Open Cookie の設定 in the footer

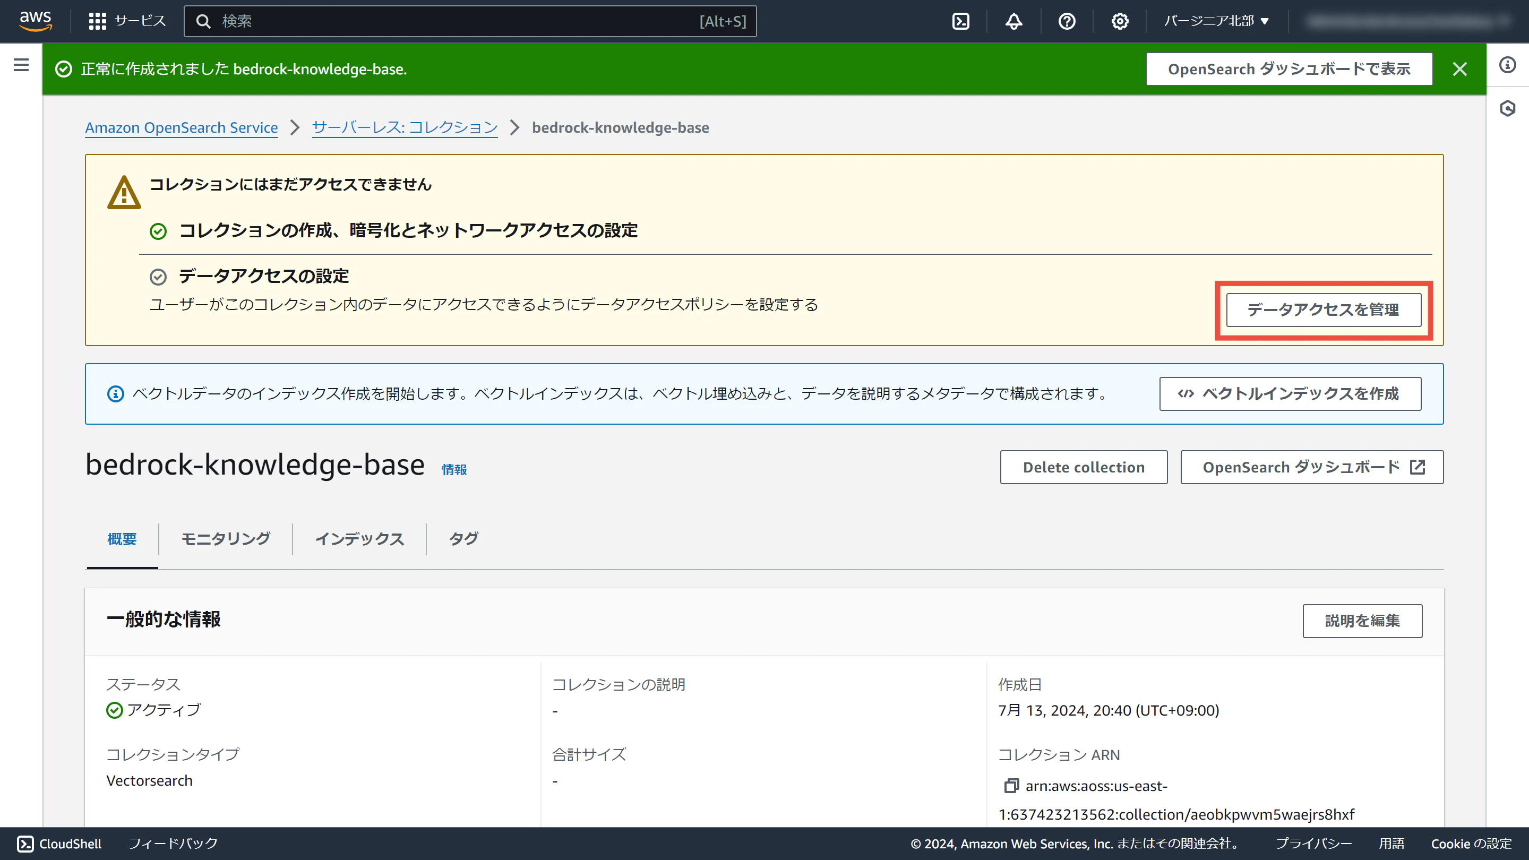1472,844
